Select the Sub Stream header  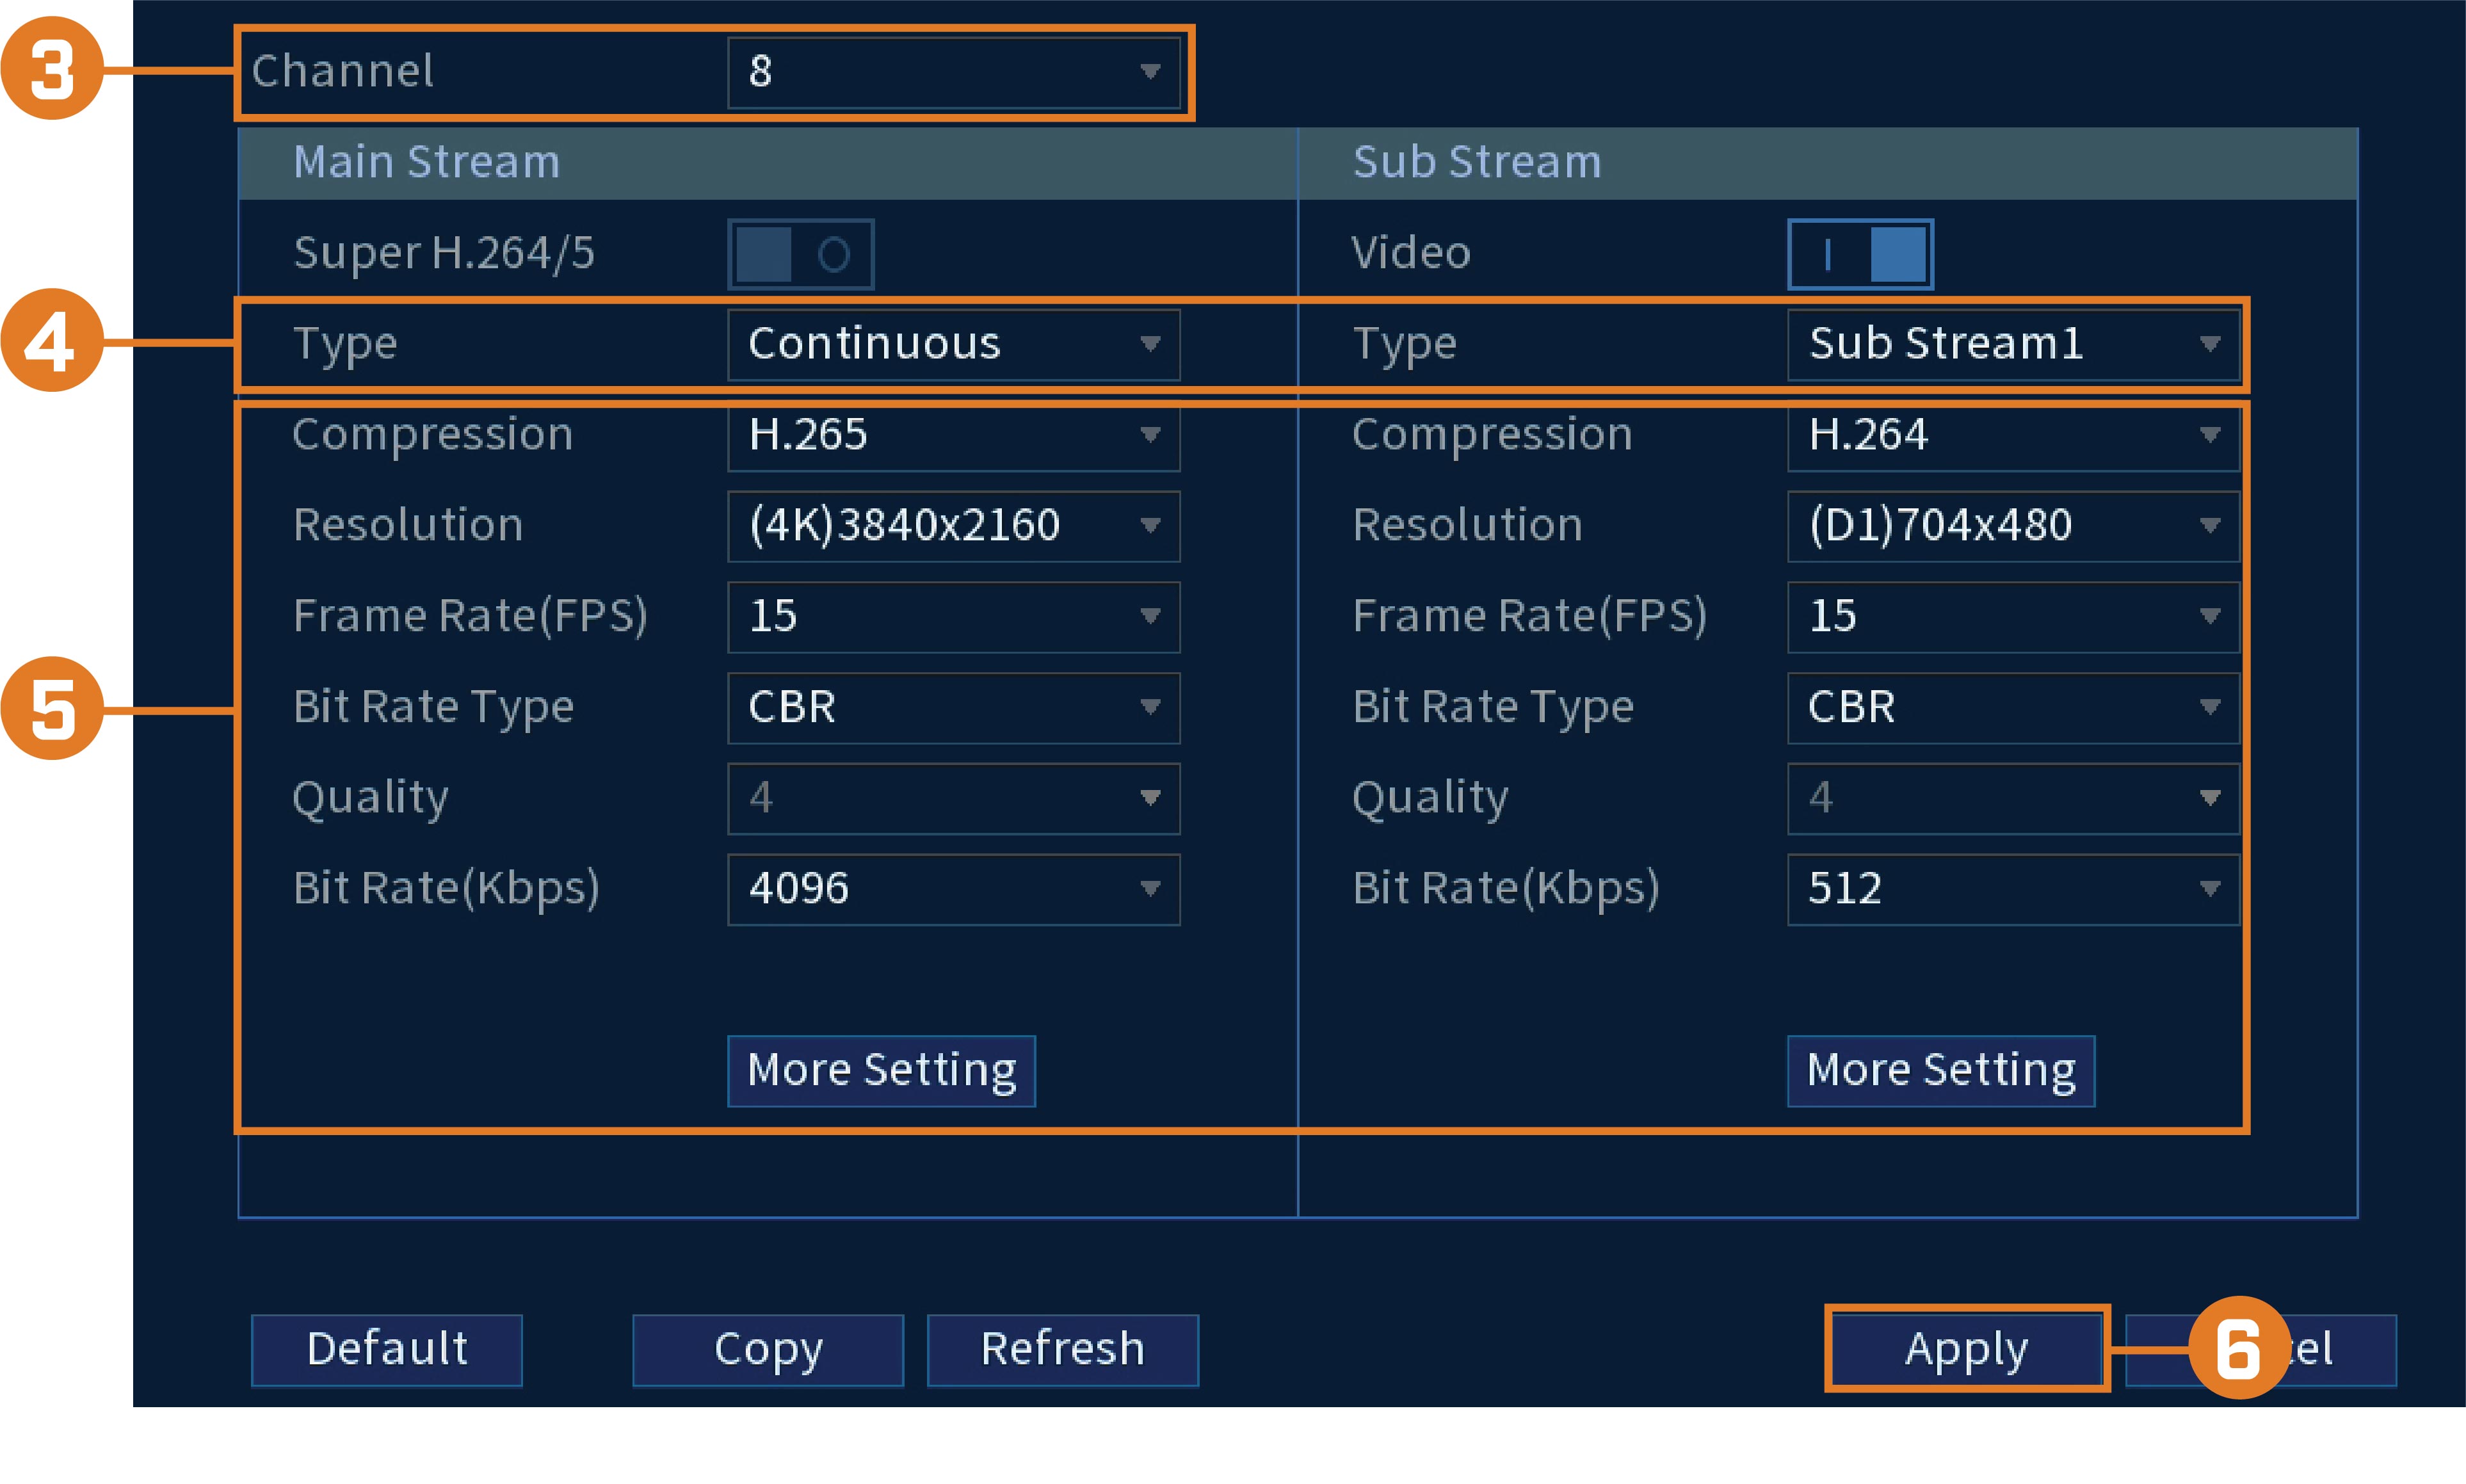tap(1828, 163)
